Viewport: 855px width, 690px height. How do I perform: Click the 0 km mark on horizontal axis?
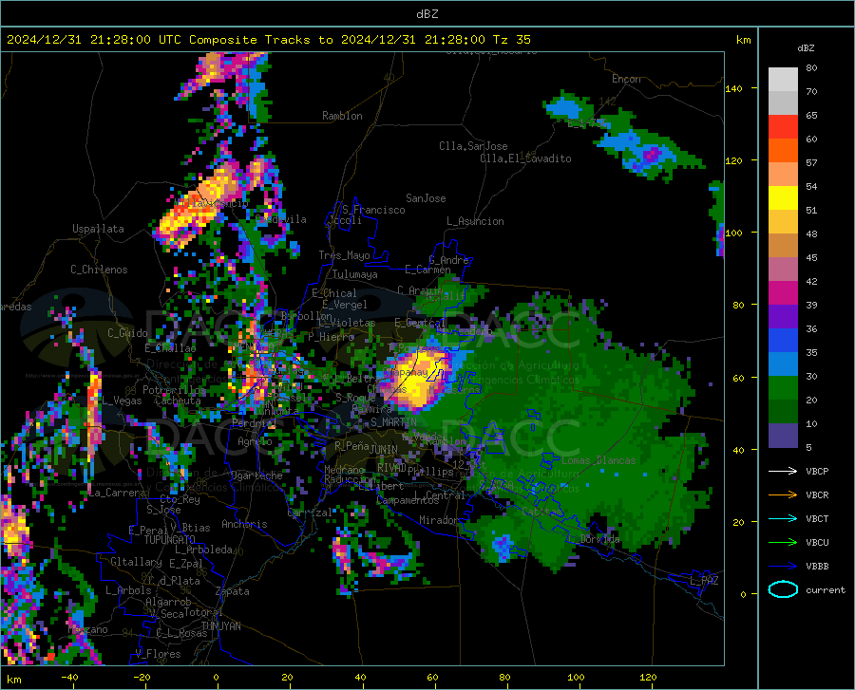tap(216, 677)
